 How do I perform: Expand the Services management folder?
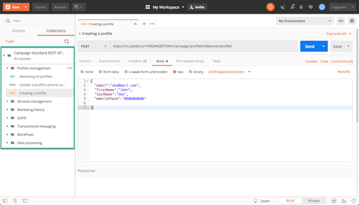click(7, 101)
